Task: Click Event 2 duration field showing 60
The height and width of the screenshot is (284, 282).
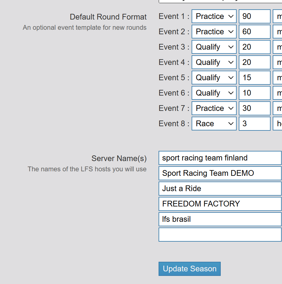Action: coord(255,32)
